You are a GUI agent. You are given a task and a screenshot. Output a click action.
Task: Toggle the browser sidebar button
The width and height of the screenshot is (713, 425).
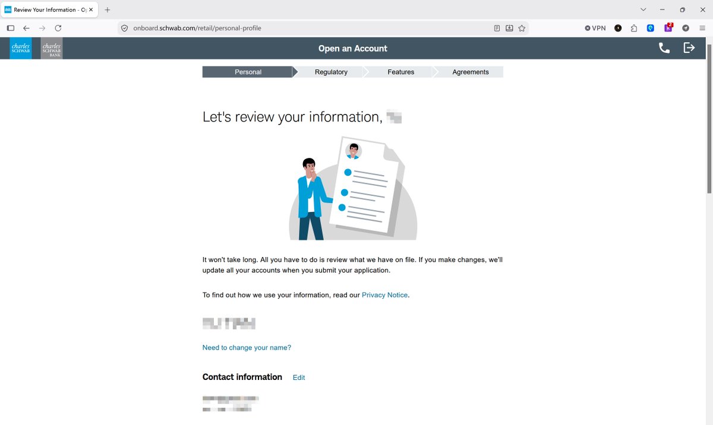11,28
